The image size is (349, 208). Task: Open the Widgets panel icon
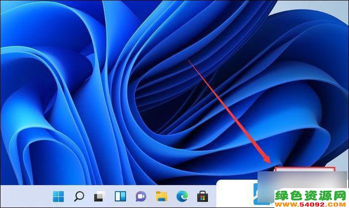point(120,197)
